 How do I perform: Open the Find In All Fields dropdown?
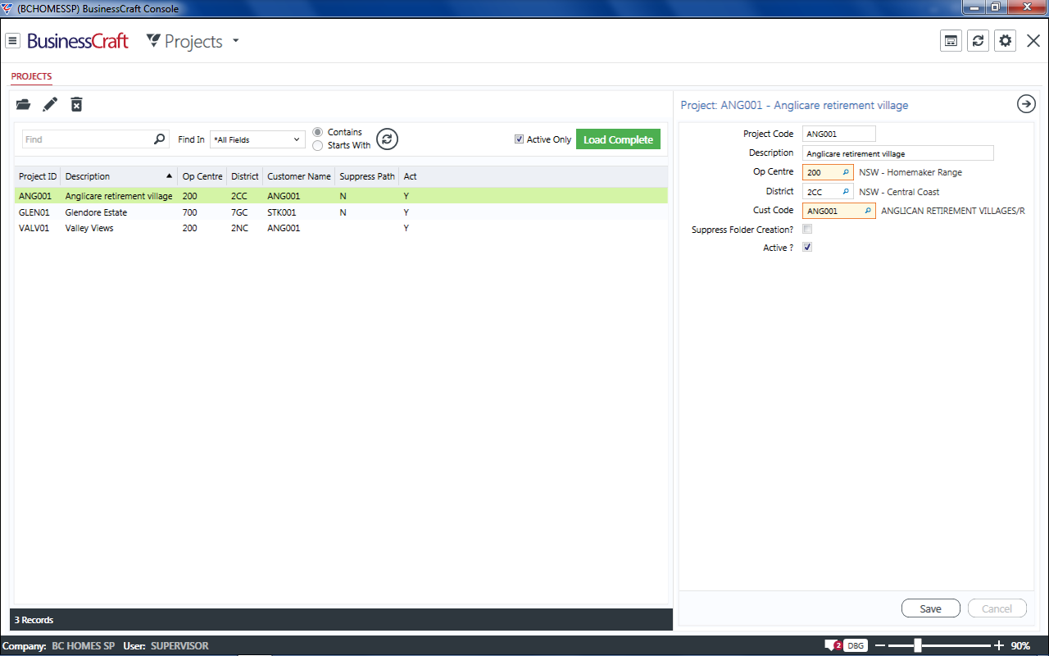coord(257,139)
